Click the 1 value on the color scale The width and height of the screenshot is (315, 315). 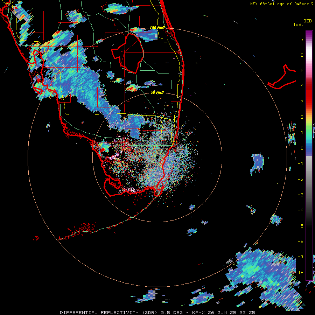coord(302,133)
